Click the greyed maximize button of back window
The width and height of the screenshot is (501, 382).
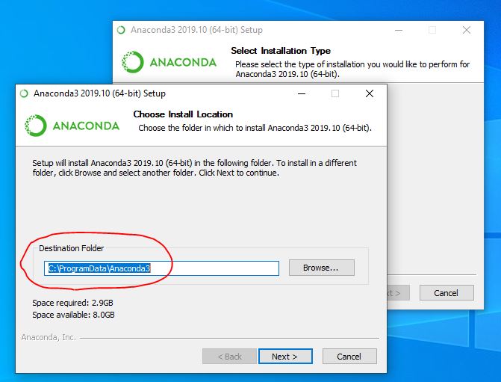(432, 30)
